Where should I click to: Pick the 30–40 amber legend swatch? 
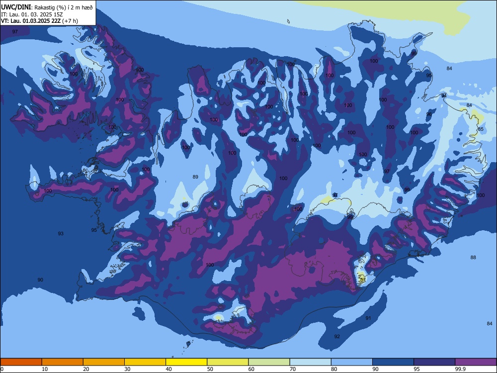coord(145,362)
